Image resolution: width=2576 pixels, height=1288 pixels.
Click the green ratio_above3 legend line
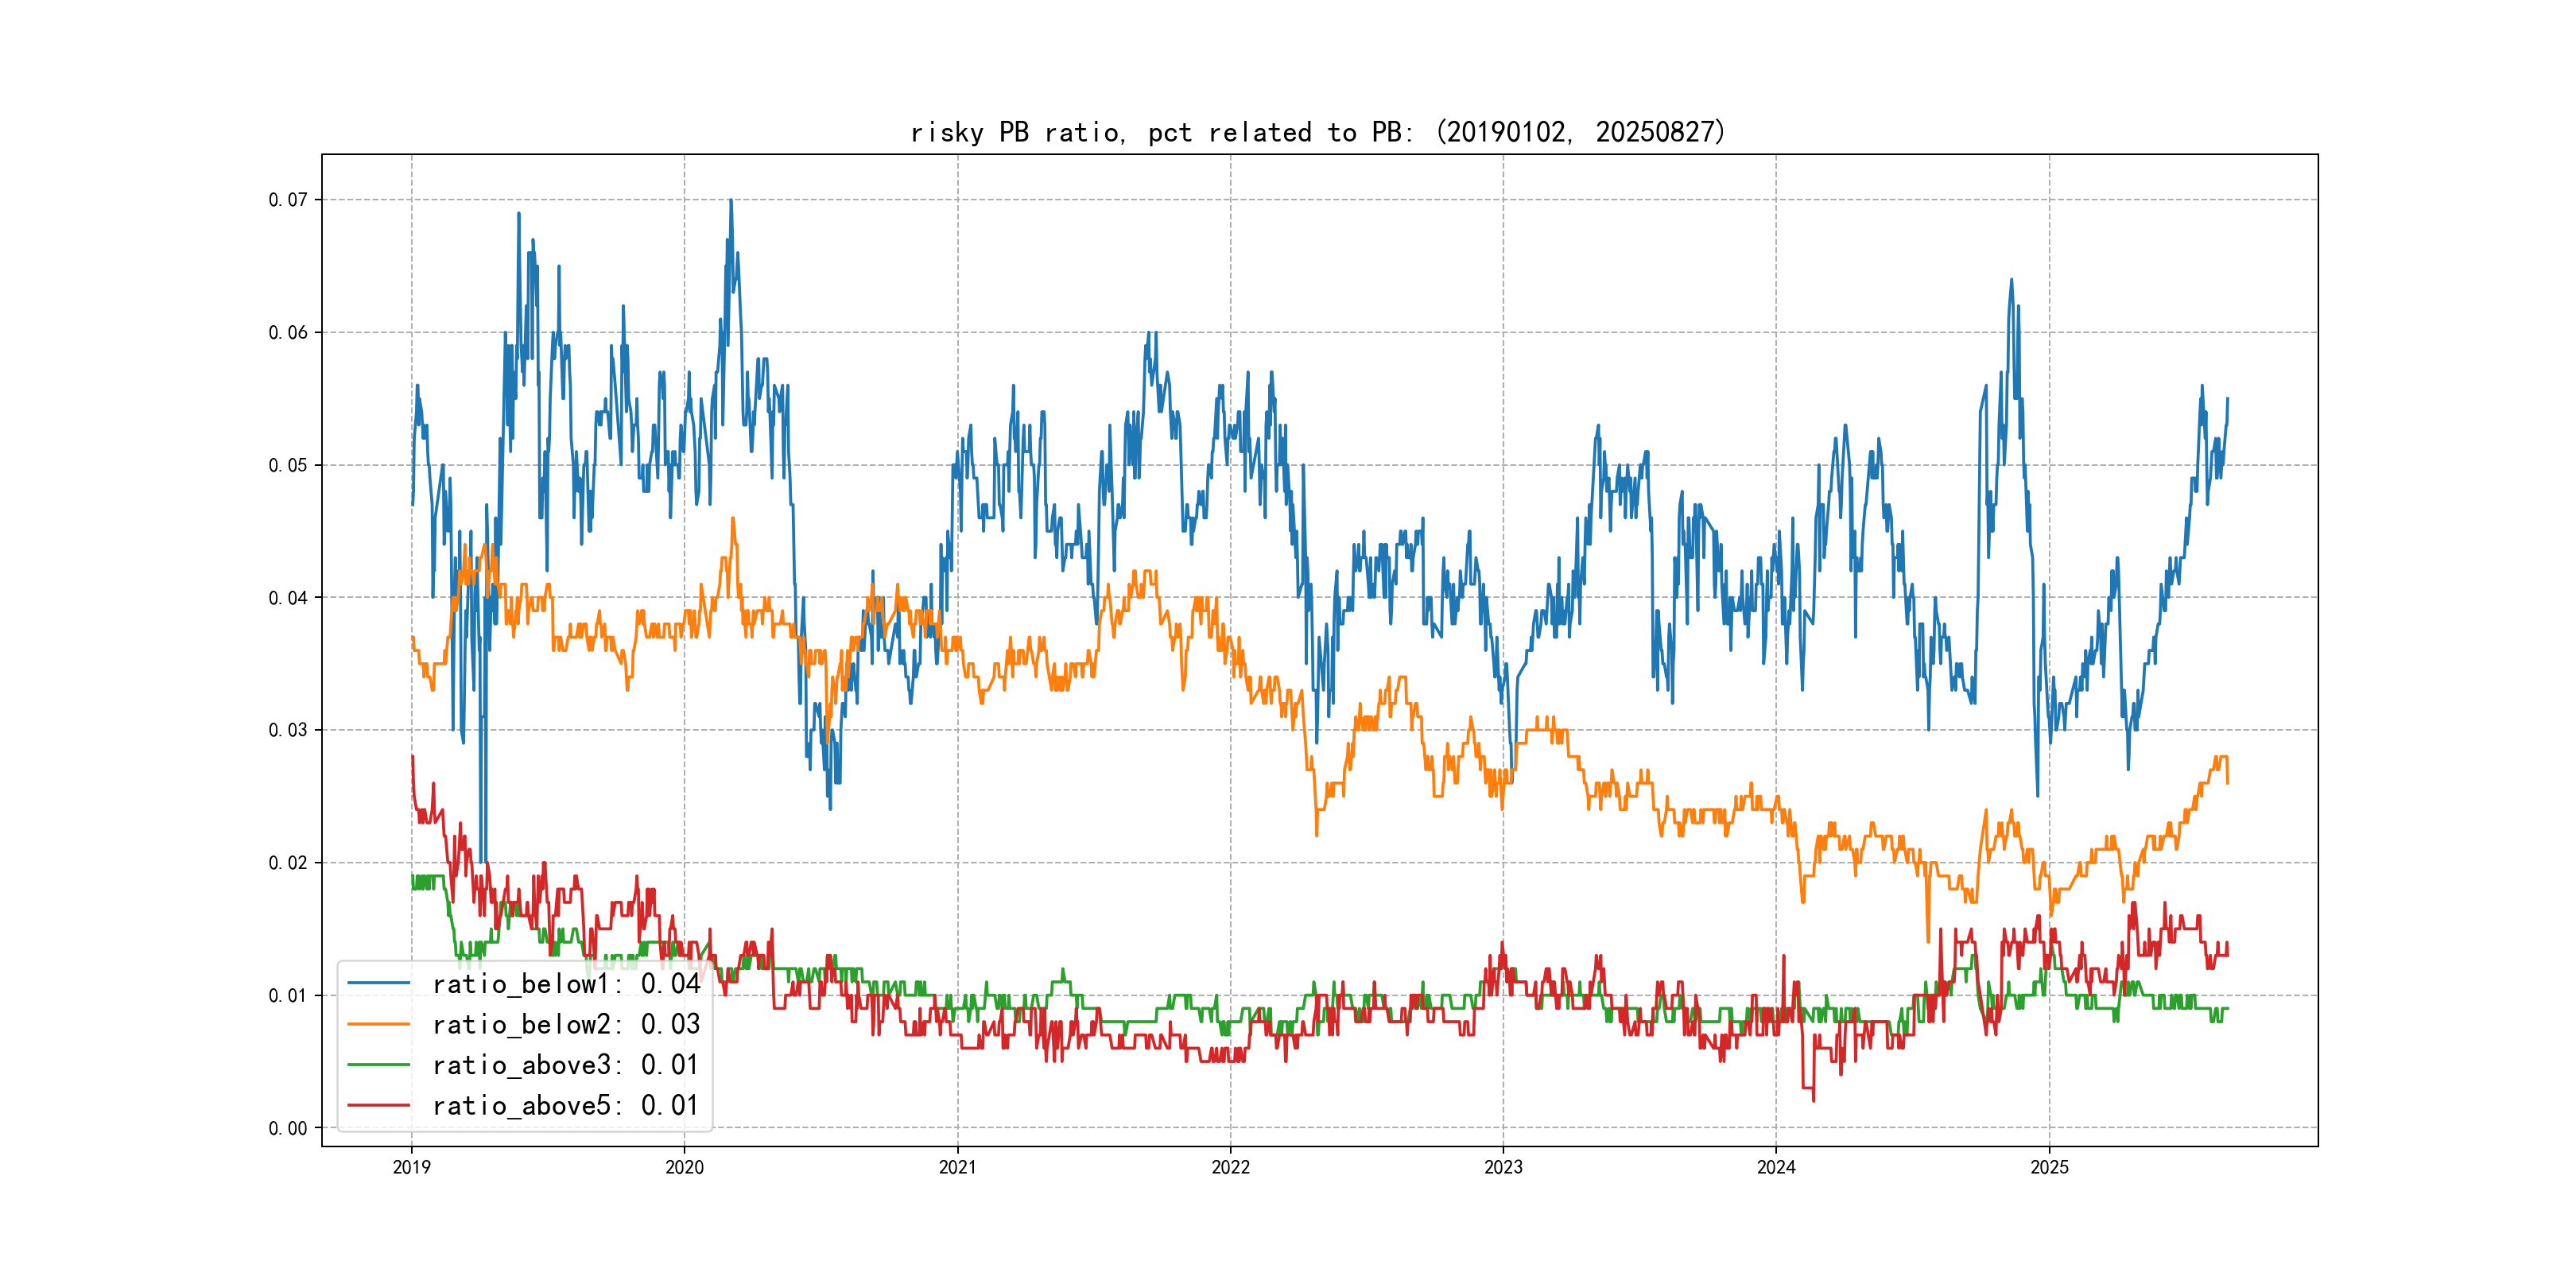point(378,1065)
